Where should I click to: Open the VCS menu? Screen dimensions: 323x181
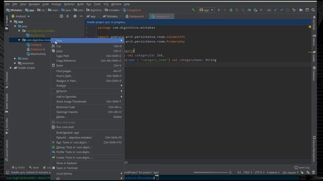[x=106, y=4]
